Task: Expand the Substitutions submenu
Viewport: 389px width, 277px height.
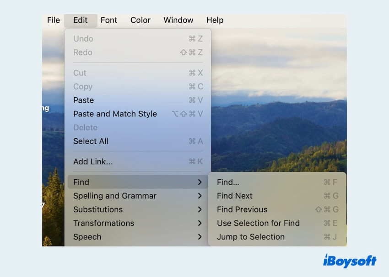Action: 97,209
